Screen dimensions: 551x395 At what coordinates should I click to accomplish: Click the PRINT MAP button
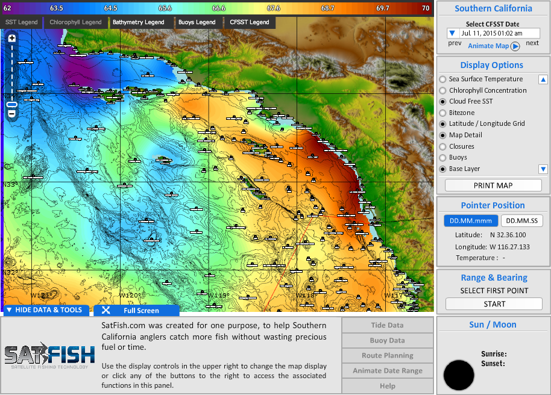coord(493,185)
